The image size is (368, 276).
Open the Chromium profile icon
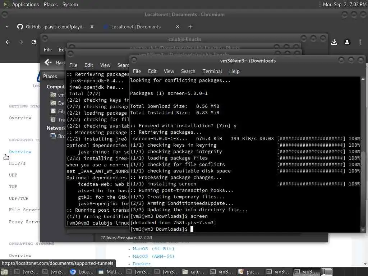tap(347, 42)
